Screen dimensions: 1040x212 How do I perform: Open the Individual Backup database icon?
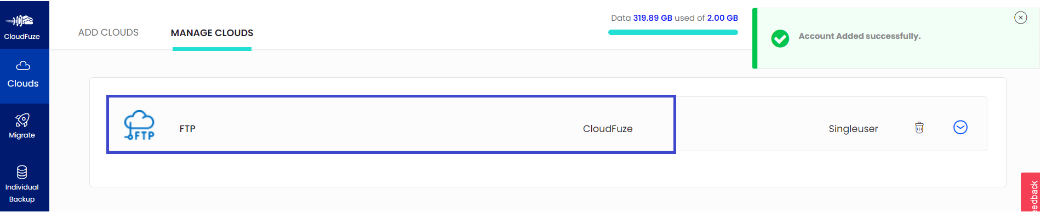(22, 172)
